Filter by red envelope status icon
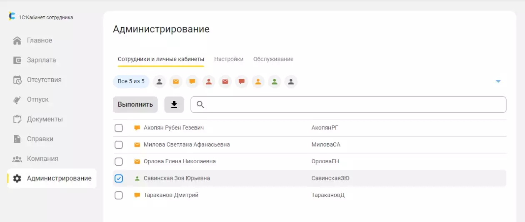 tap(225, 82)
